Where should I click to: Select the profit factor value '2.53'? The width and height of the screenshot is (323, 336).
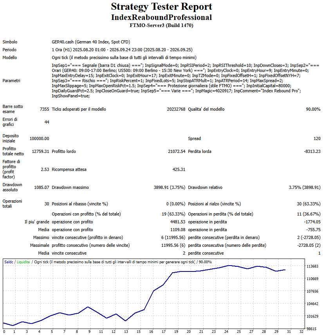click(45, 169)
